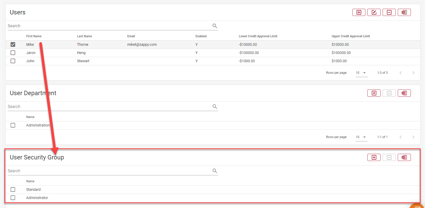Viewport: 425px width, 208px height.
Task: Uncheck the Mike Thorne row checkbox
Action: click(x=13, y=44)
